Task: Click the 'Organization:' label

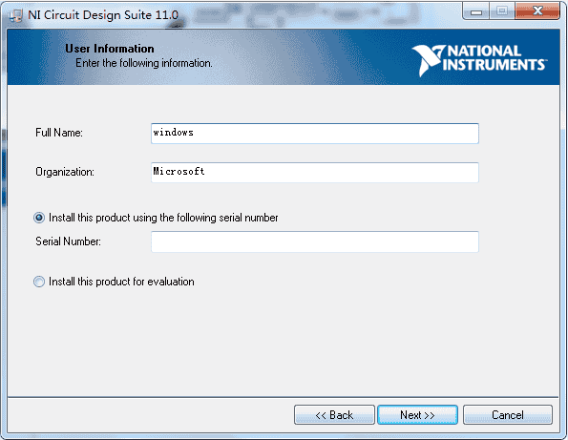Action: pyautogui.click(x=65, y=172)
